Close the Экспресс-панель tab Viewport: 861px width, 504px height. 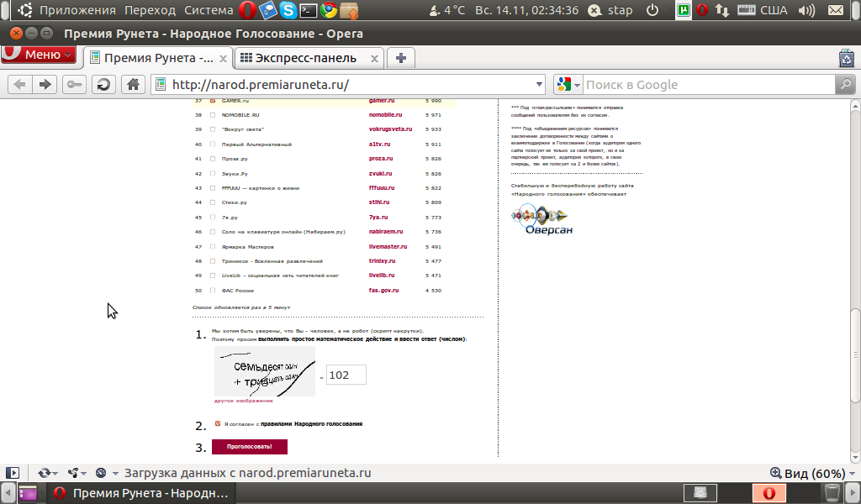coord(374,59)
